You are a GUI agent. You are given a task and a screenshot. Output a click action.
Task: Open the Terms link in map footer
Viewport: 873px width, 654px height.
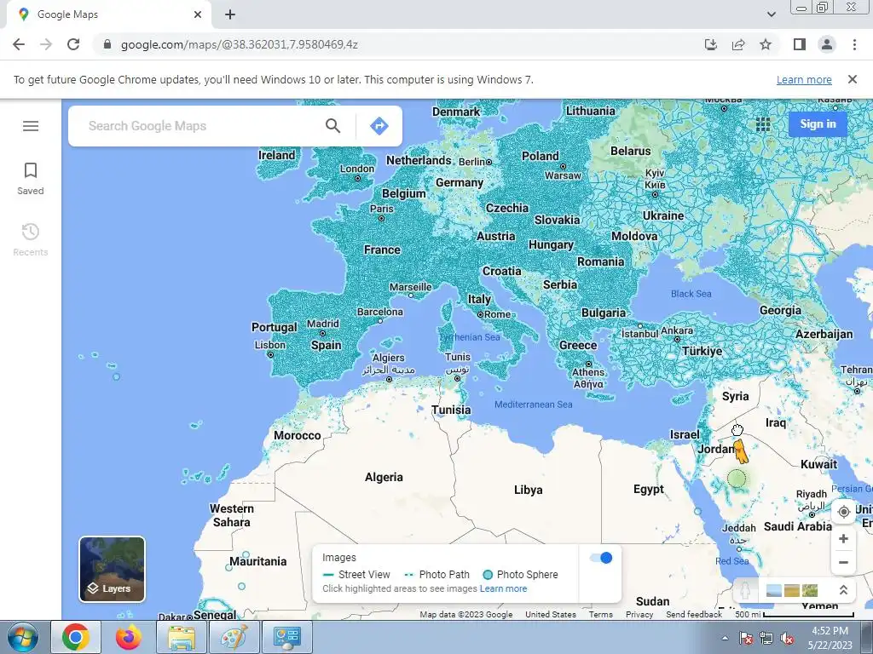pos(601,615)
